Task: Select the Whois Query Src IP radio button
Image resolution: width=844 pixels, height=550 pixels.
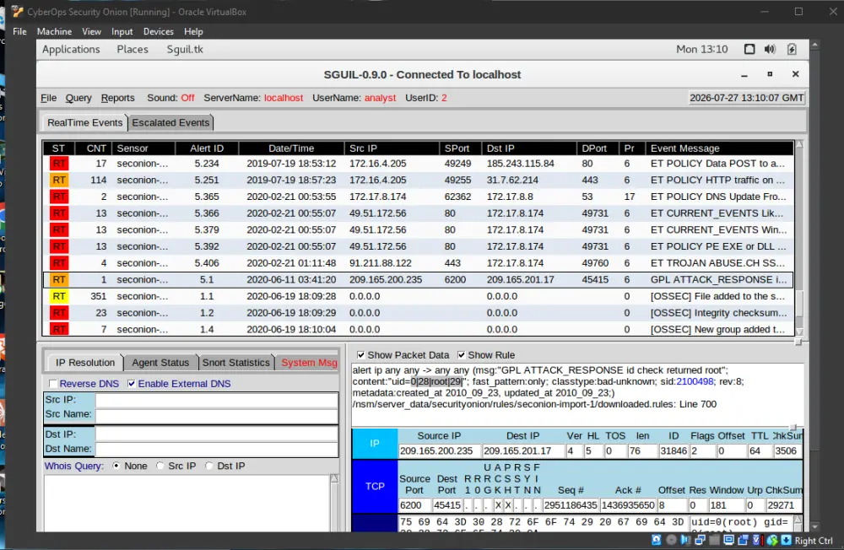Action: pos(160,466)
